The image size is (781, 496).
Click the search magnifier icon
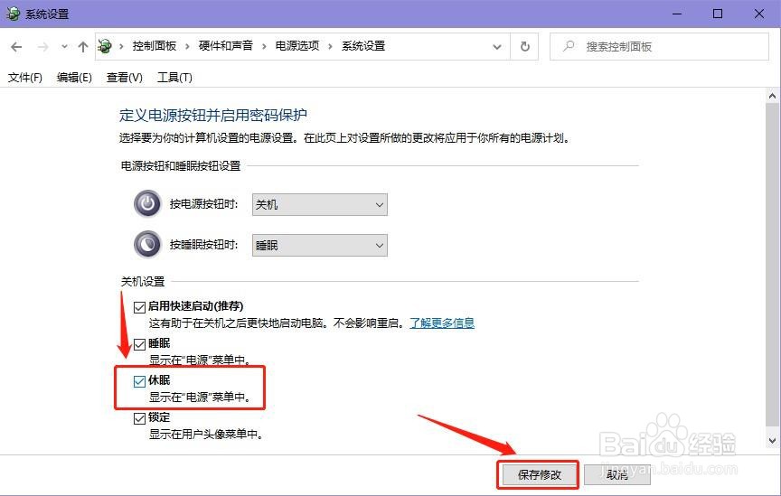pyautogui.click(x=569, y=46)
